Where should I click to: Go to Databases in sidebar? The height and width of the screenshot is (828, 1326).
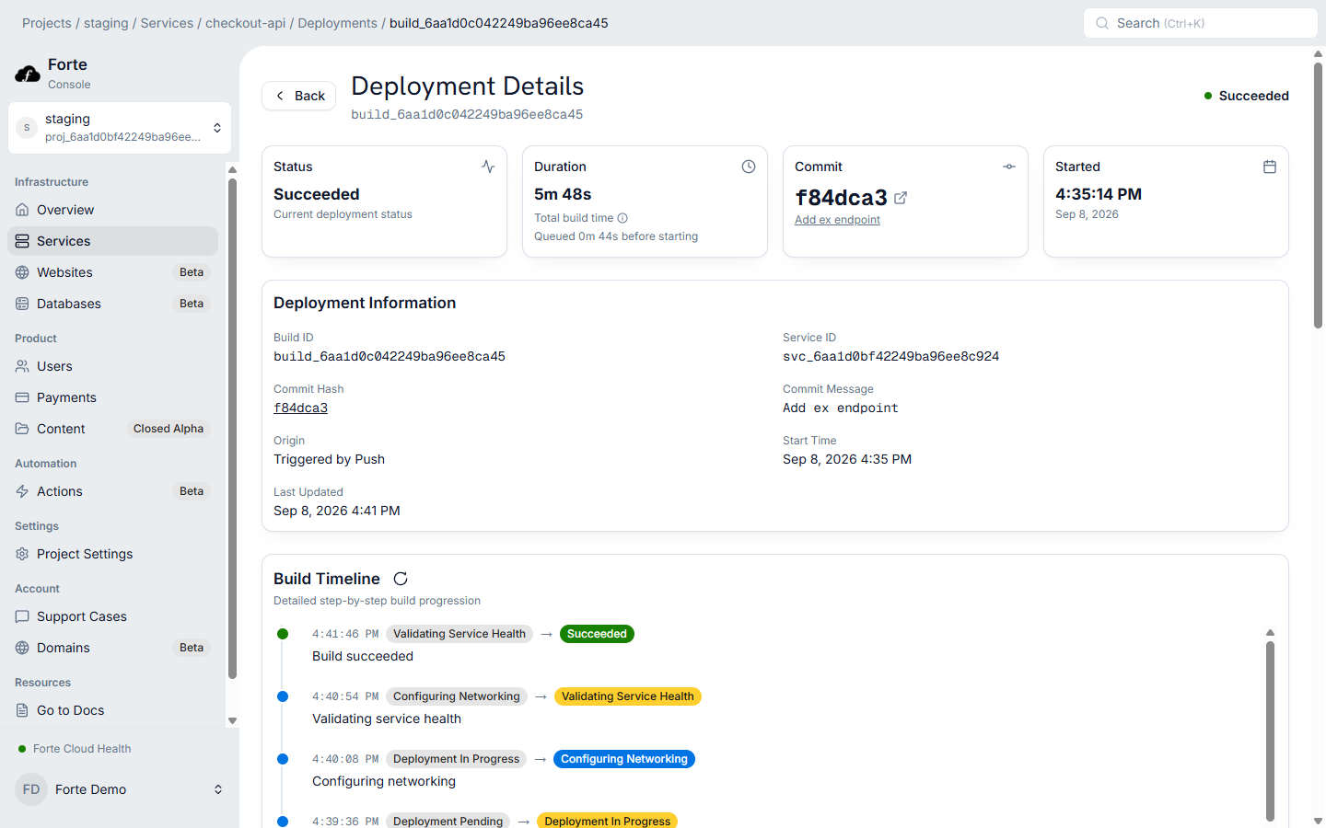click(112, 304)
